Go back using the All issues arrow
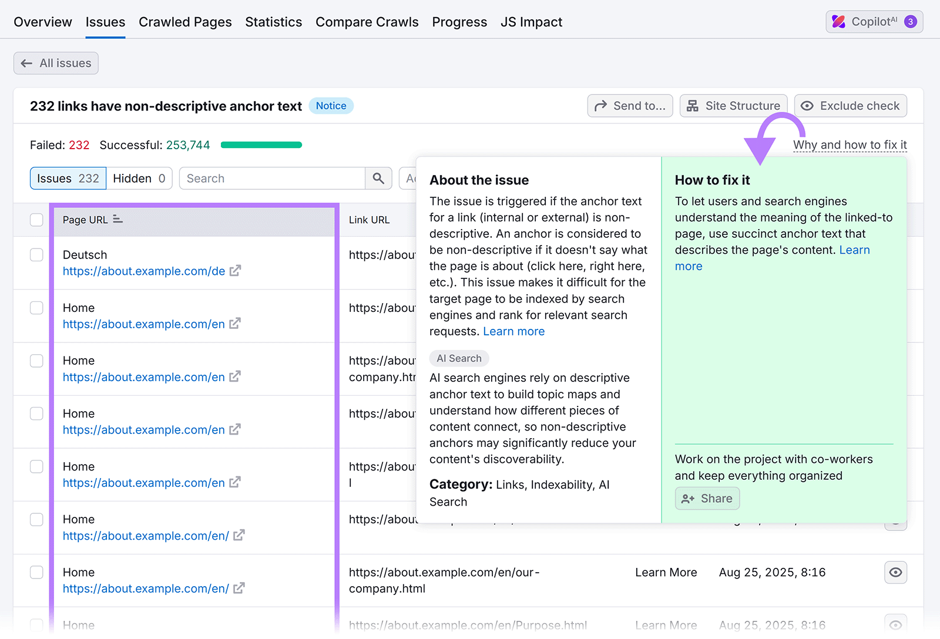This screenshot has height=639, width=940. point(26,63)
